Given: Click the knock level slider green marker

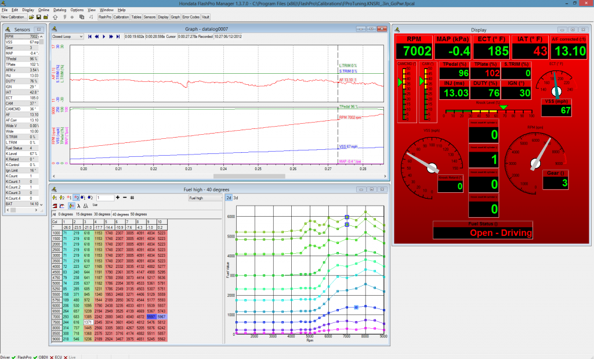Looking at the screenshot, I should 503,108.
